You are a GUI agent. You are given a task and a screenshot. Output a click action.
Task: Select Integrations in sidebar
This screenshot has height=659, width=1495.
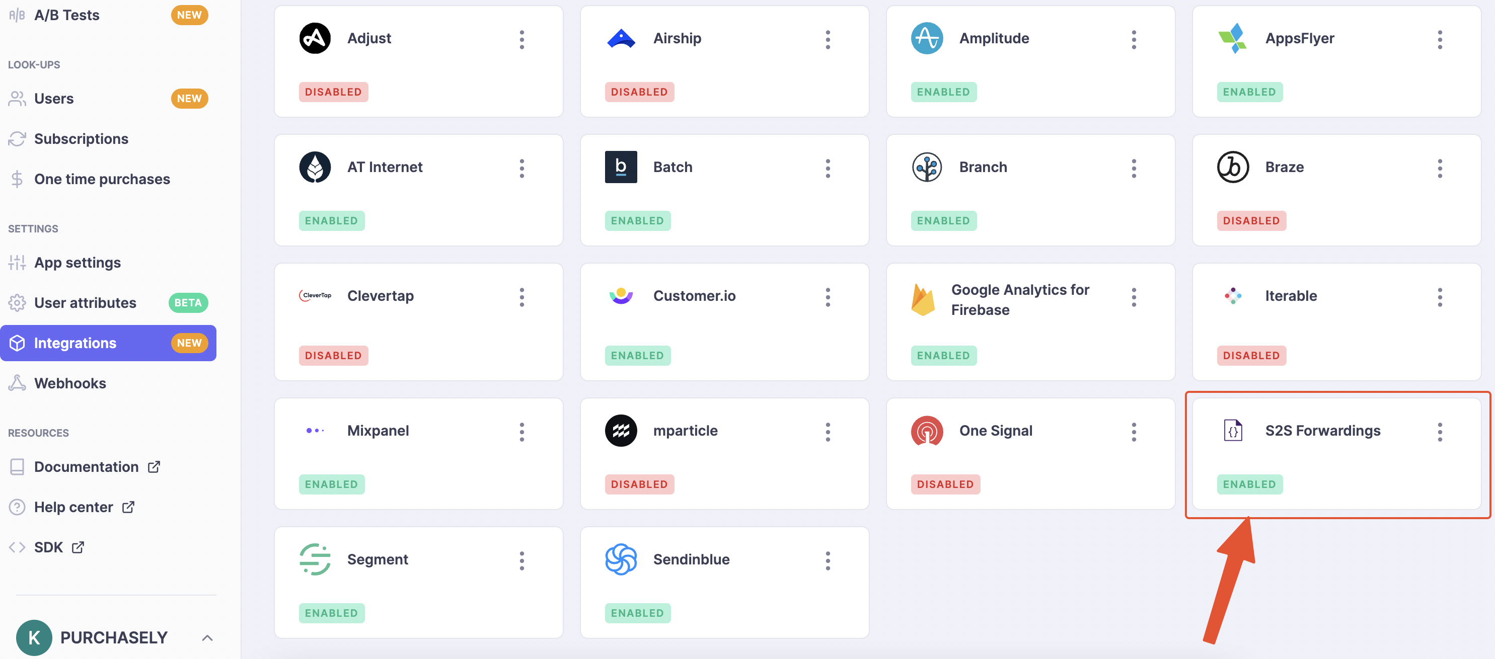108,343
